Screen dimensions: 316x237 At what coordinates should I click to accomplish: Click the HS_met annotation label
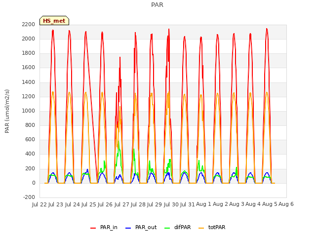[x=54, y=21]
